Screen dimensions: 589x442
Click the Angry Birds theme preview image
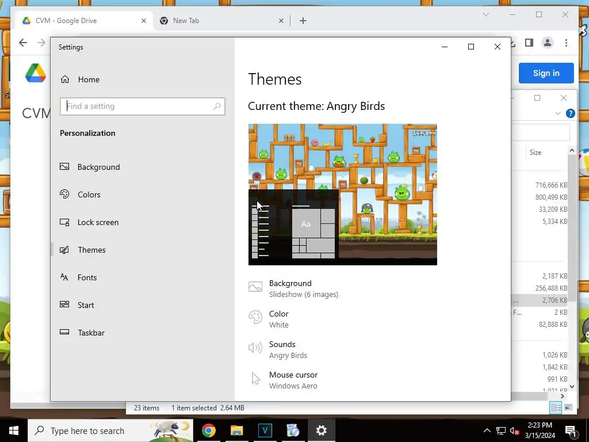pyautogui.click(x=343, y=195)
